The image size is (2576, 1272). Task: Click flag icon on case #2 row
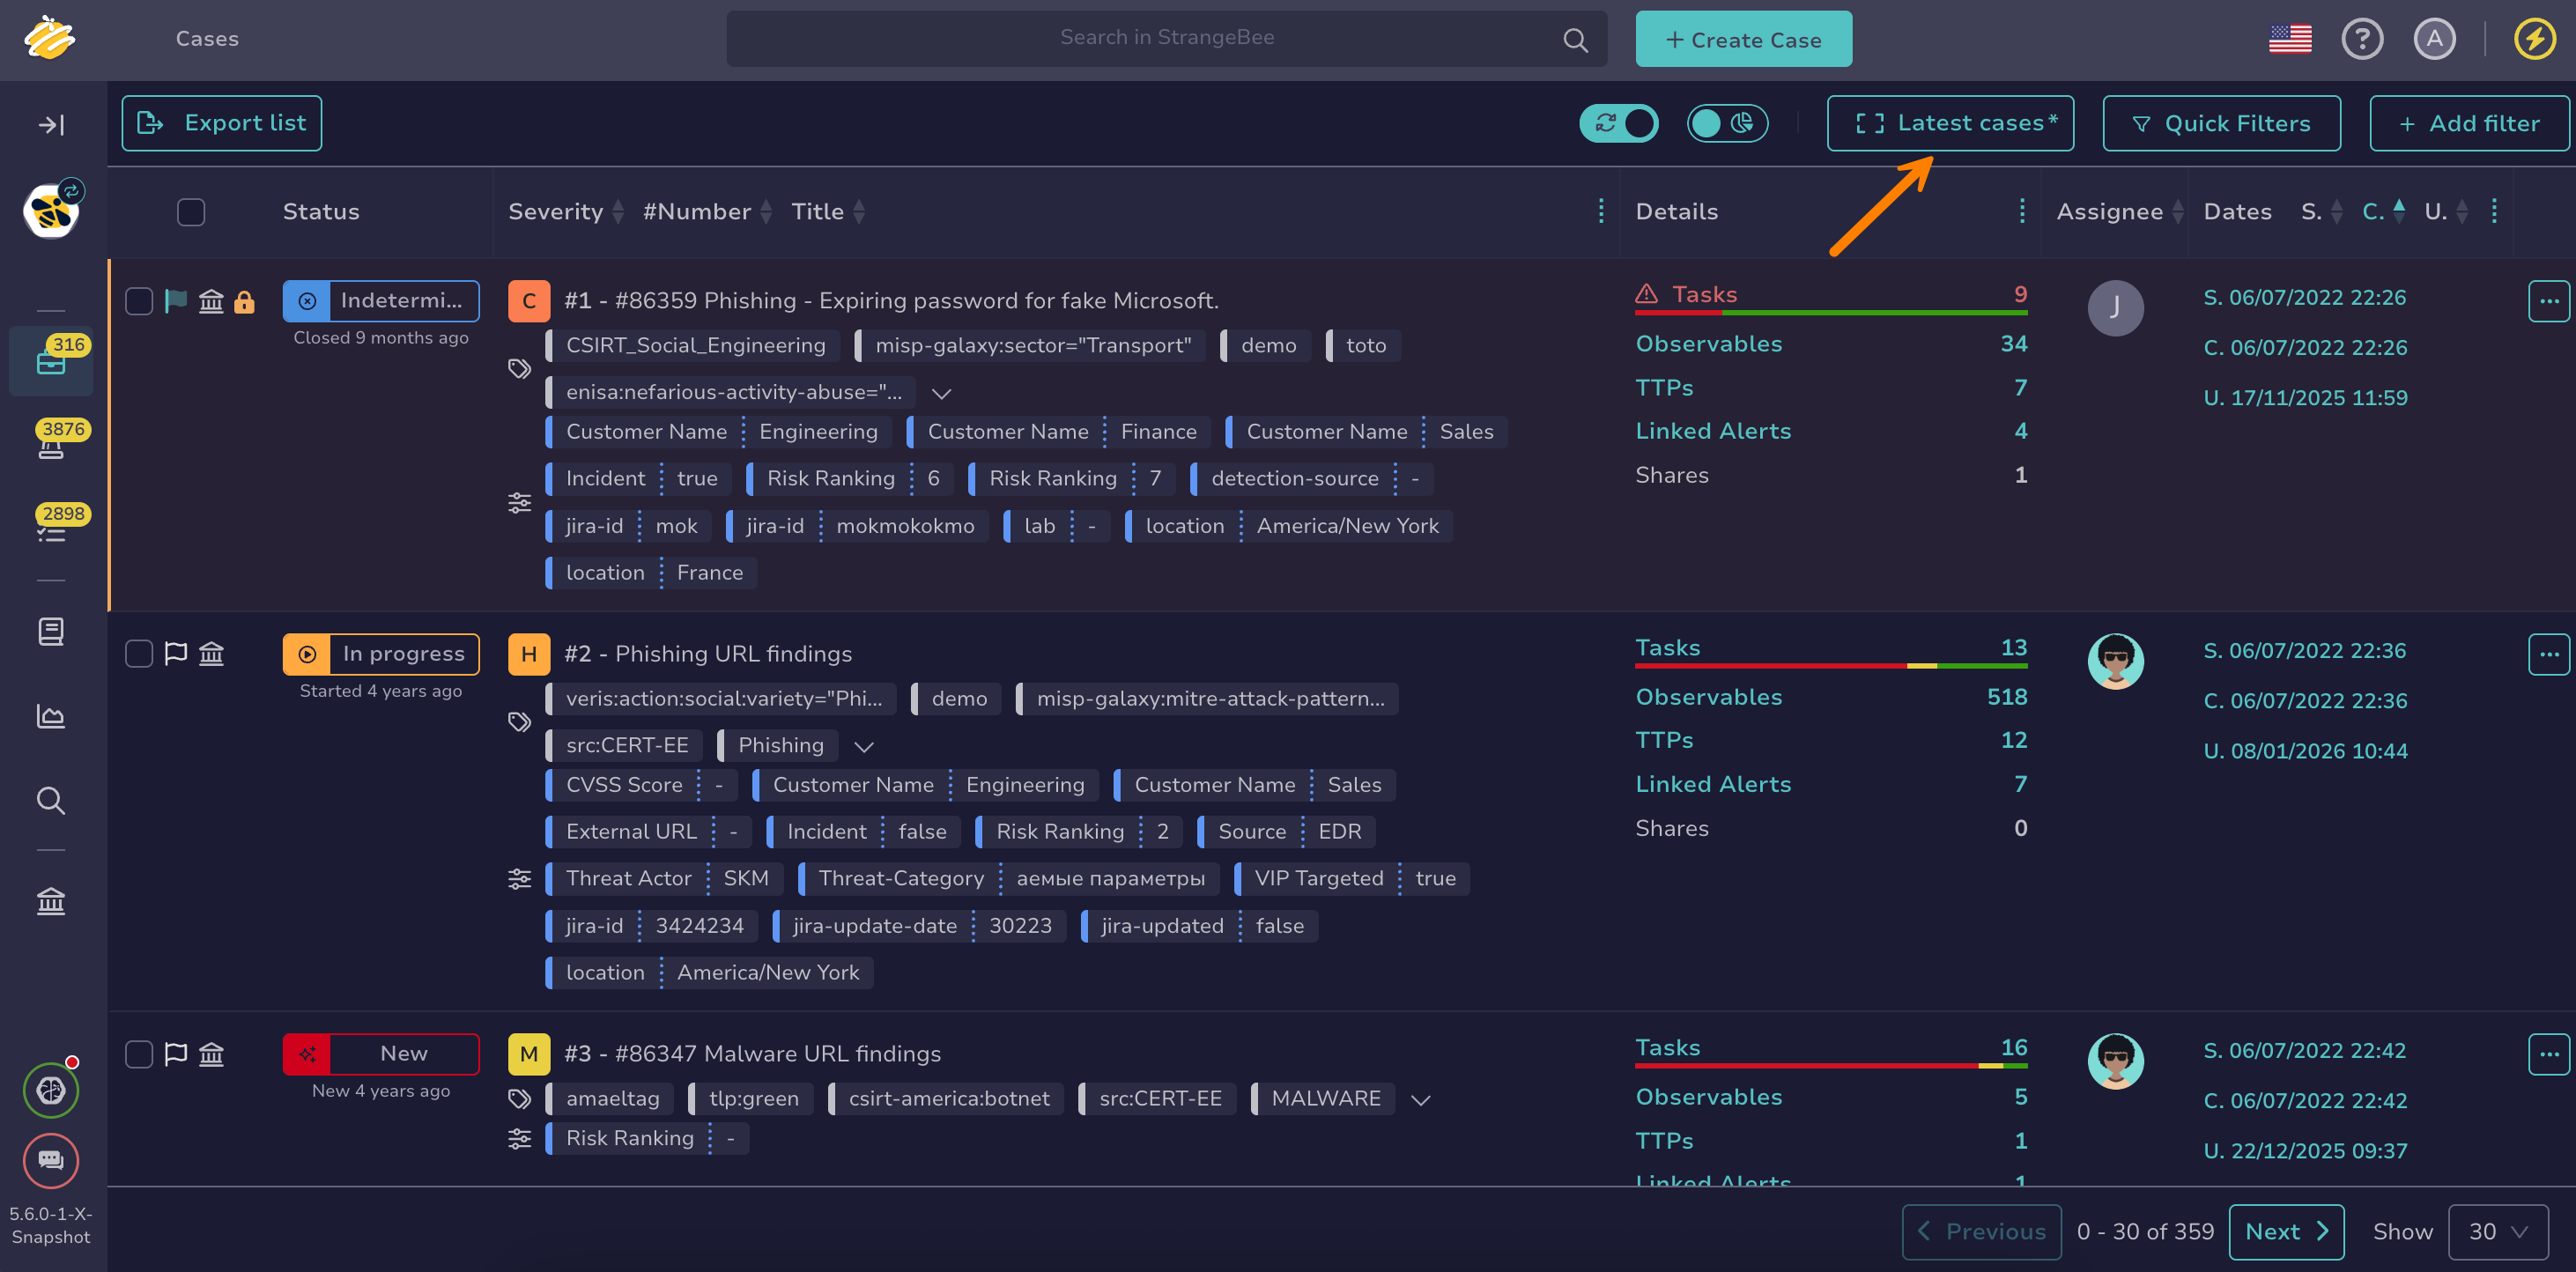pos(176,654)
